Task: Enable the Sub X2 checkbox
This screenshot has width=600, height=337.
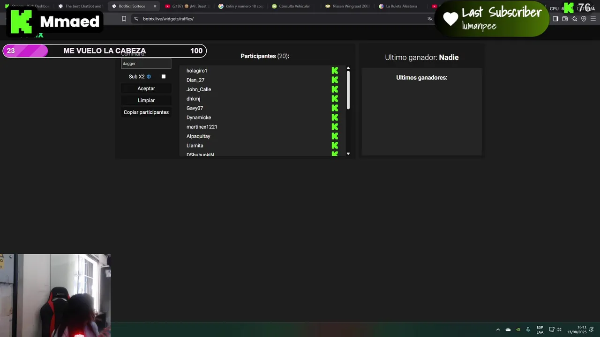Action: [164, 76]
